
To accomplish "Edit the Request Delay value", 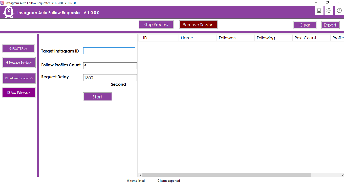I will [110, 77].
